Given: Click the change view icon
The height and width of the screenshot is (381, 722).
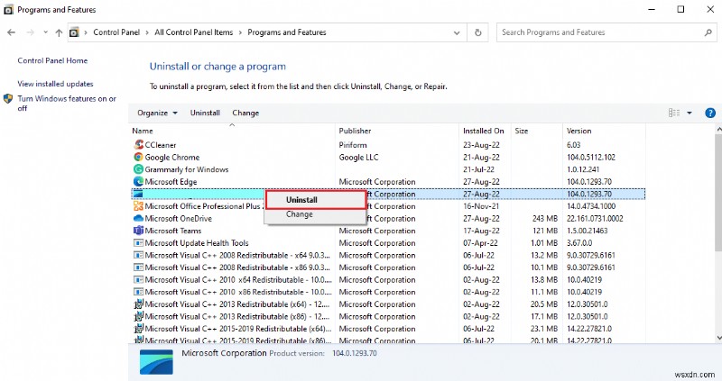Looking at the screenshot, I should point(673,113).
